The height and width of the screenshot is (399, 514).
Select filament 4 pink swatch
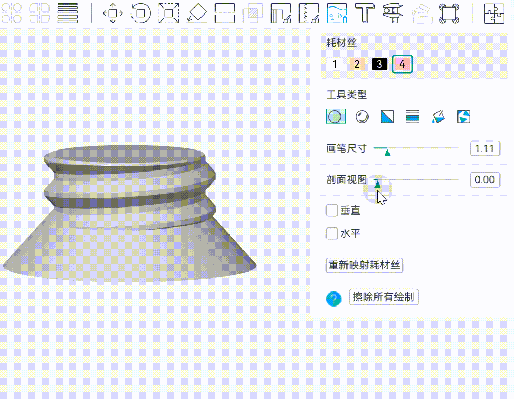pyautogui.click(x=402, y=64)
